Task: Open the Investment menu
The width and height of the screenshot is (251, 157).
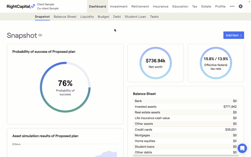Action: point(119,6)
